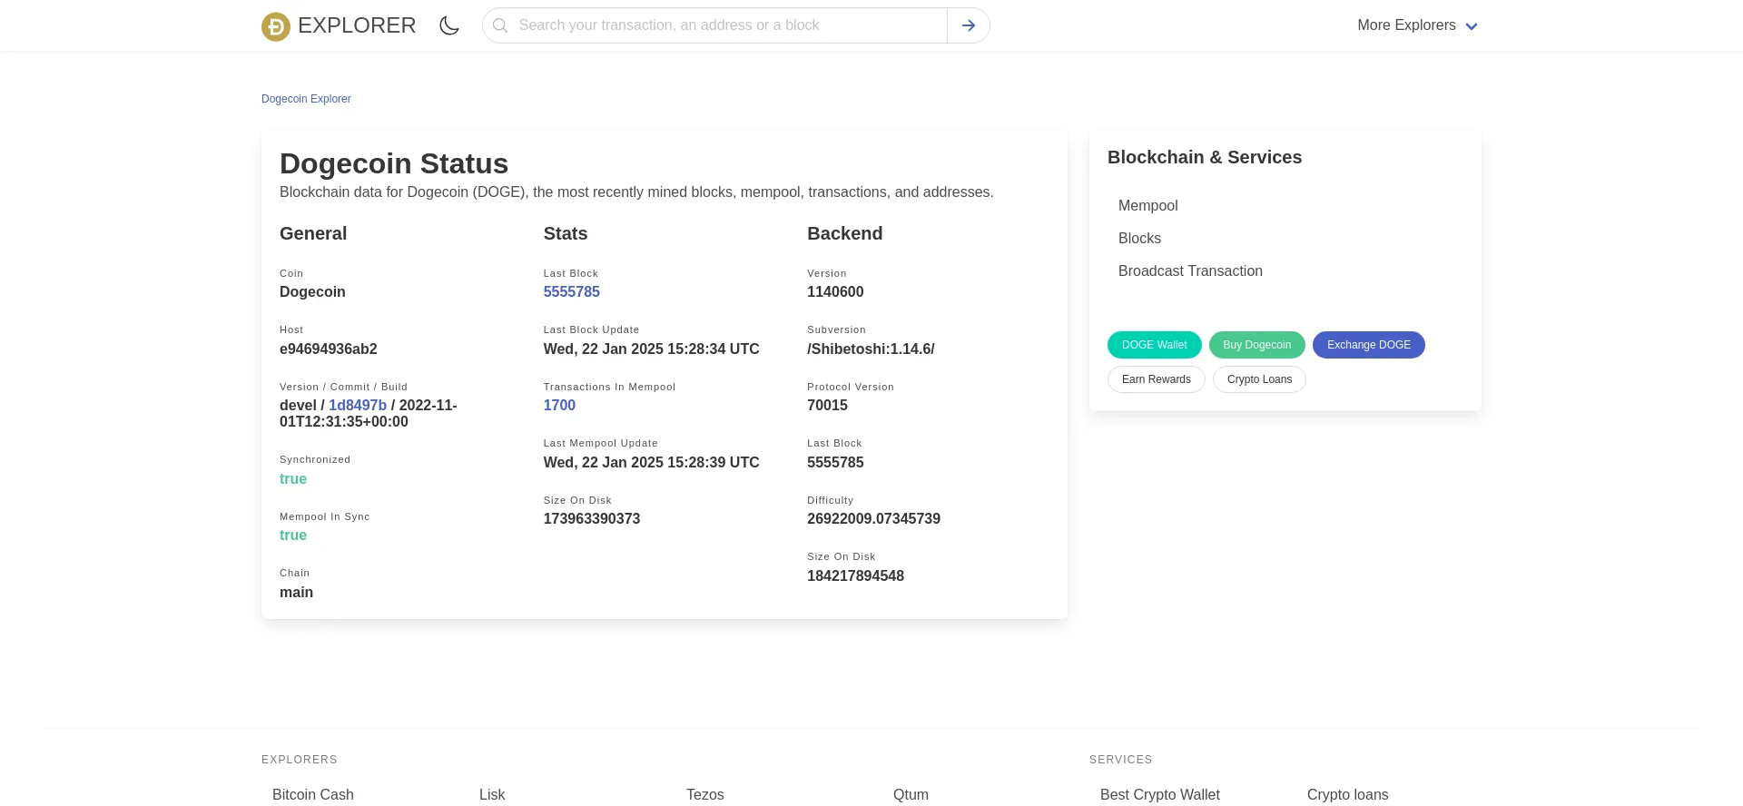The image size is (1743, 806).
Task: Click the Dogecoin Status heading
Action: [x=394, y=163]
